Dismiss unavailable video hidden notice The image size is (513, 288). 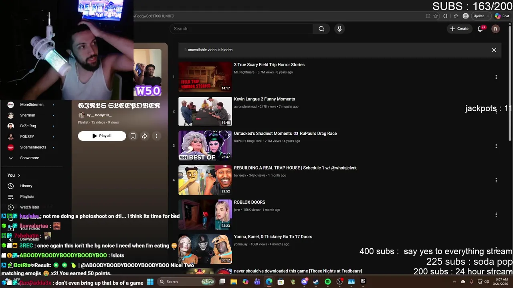(x=494, y=50)
